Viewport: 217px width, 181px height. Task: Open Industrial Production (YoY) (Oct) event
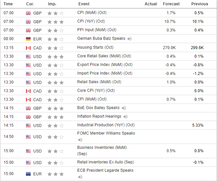(106, 125)
